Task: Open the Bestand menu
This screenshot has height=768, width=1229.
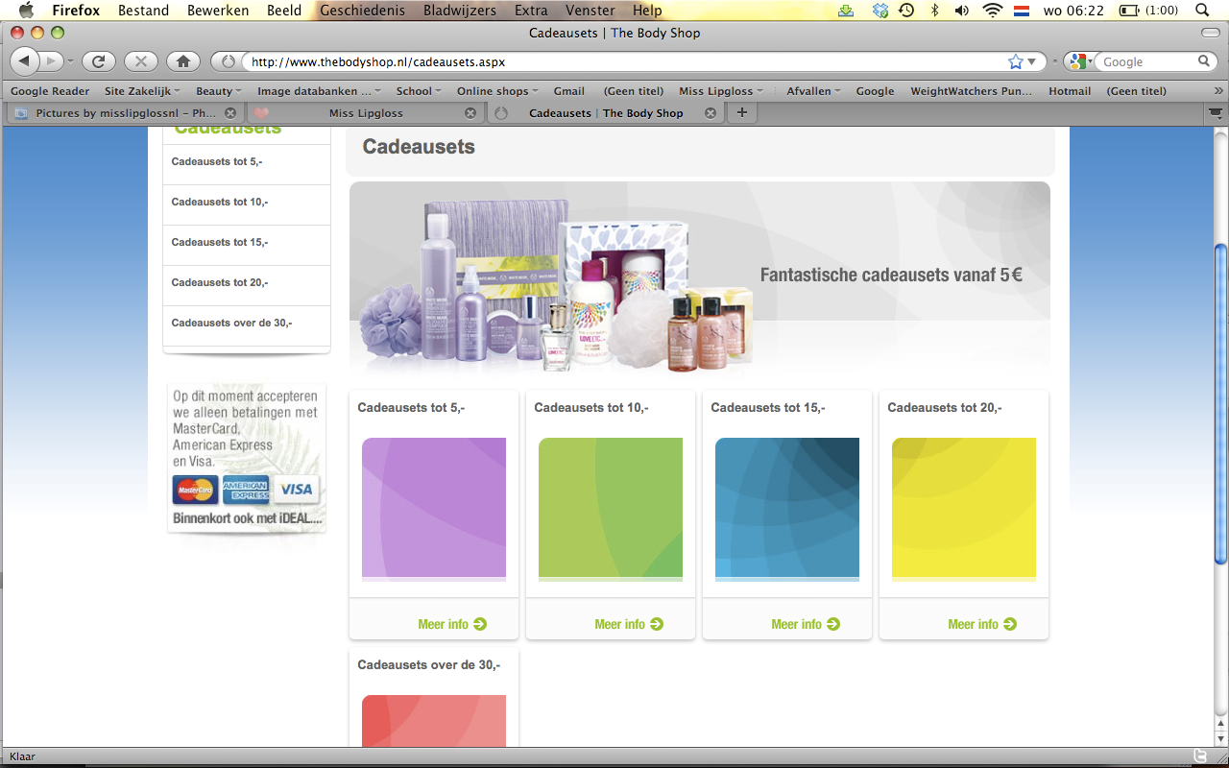Action: point(144,11)
